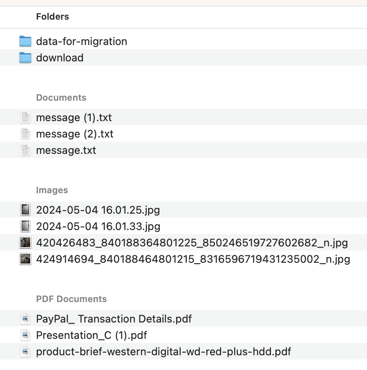This screenshot has width=367, height=370.
Task: Click the PDF icon for product-brief-western-digital-wd-red-plus-hdd.pdf
Action: click(25, 352)
